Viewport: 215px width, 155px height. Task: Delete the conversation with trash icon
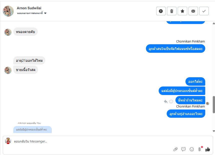click(x=172, y=11)
